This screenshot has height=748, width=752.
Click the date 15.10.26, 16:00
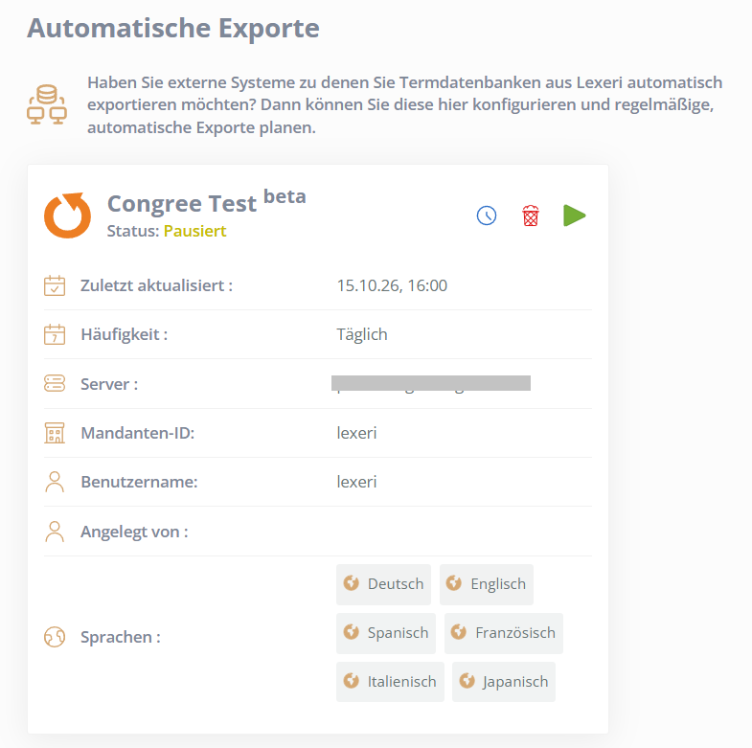click(x=392, y=285)
